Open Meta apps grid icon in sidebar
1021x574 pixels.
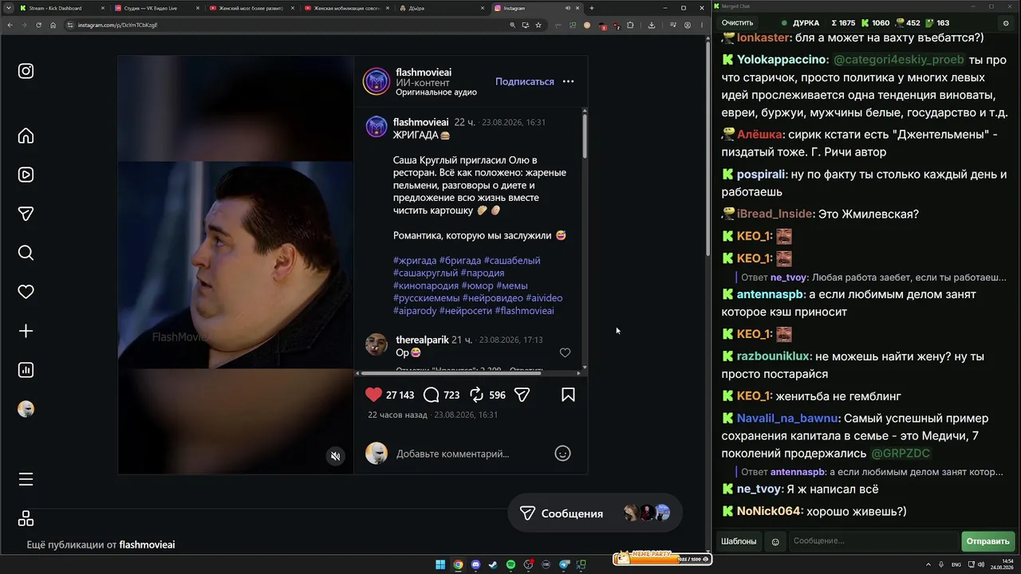[26, 518]
